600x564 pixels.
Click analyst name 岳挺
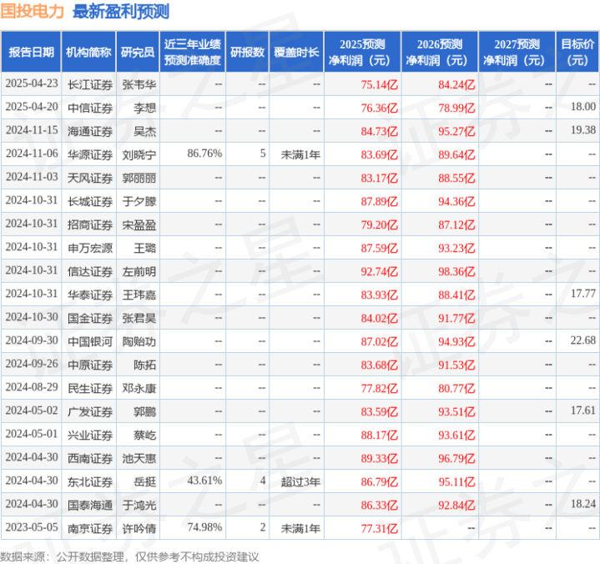(144, 481)
